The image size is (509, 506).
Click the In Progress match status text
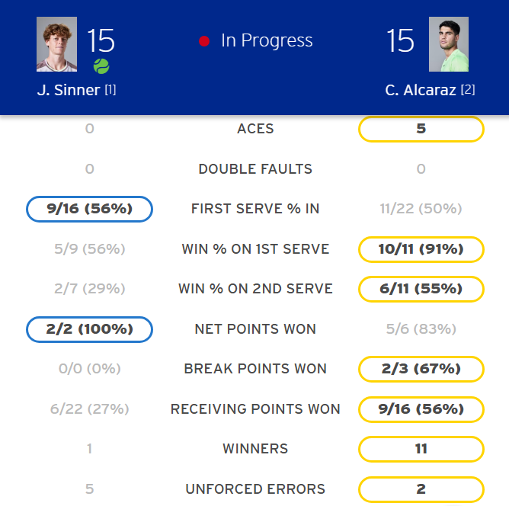pyautogui.click(x=267, y=41)
